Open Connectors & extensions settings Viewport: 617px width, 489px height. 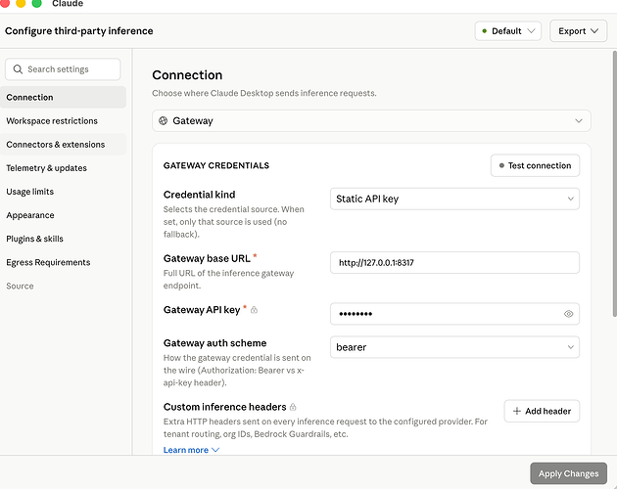point(63,145)
